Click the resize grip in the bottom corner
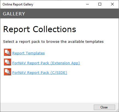The width and height of the screenshot is (119, 112). (117, 110)
